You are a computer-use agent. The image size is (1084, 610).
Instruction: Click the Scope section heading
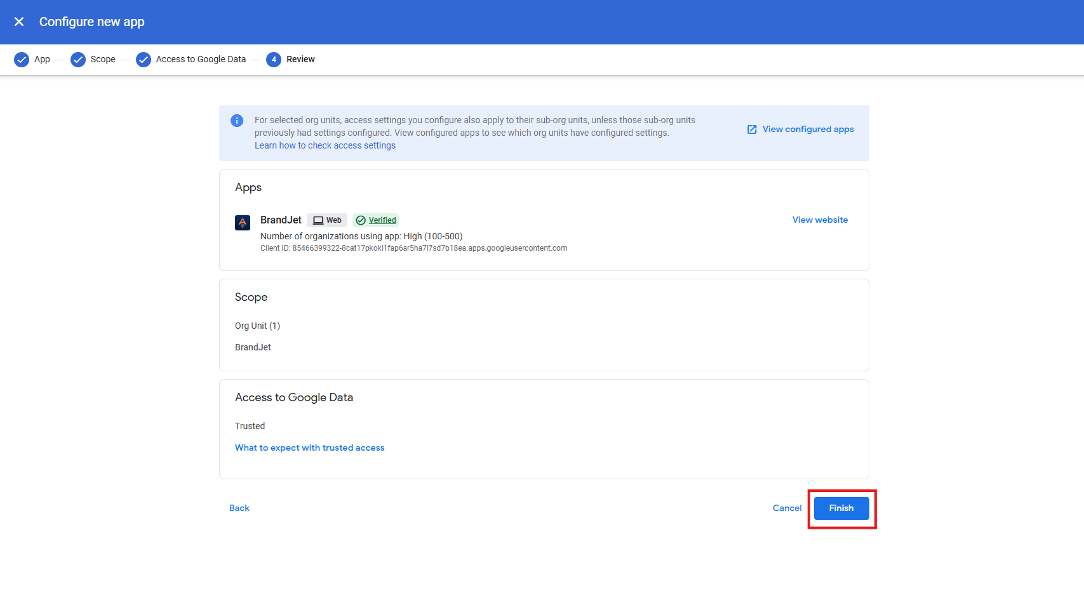click(x=251, y=297)
